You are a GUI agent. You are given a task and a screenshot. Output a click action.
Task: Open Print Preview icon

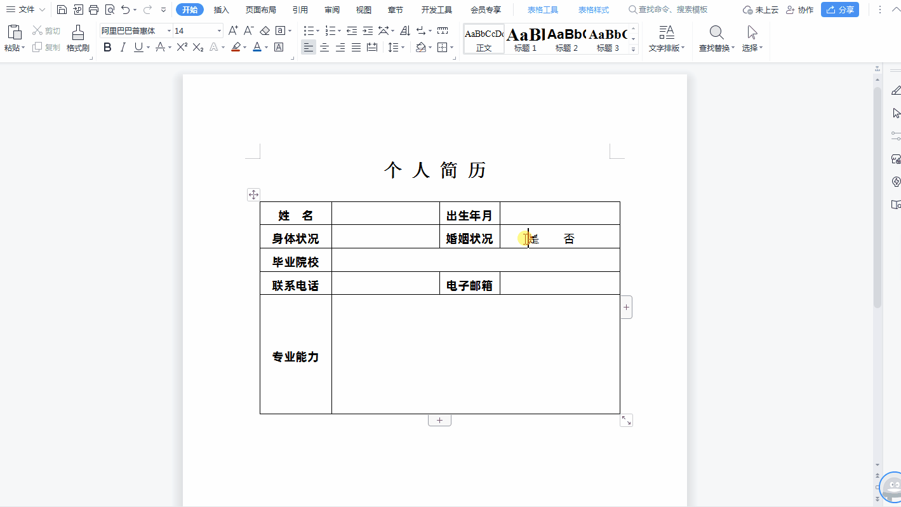tap(110, 10)
